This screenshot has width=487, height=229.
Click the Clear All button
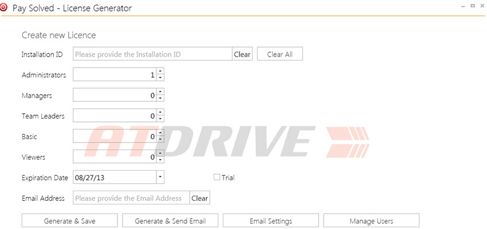tap(280, 54)
